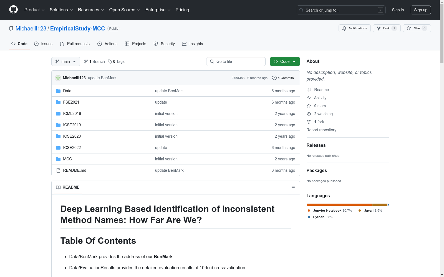This screenshot has width=444, height=277.
Task: Click the tag icon beside 0 Tags
Action: (x=110, y=61)
